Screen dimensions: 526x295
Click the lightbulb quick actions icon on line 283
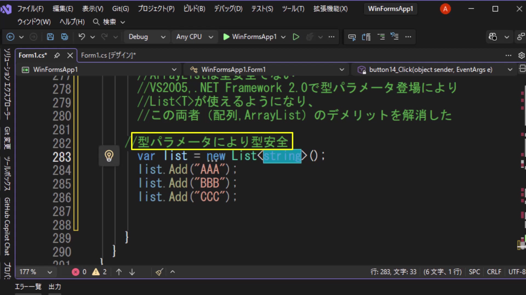tap(109, 156)
